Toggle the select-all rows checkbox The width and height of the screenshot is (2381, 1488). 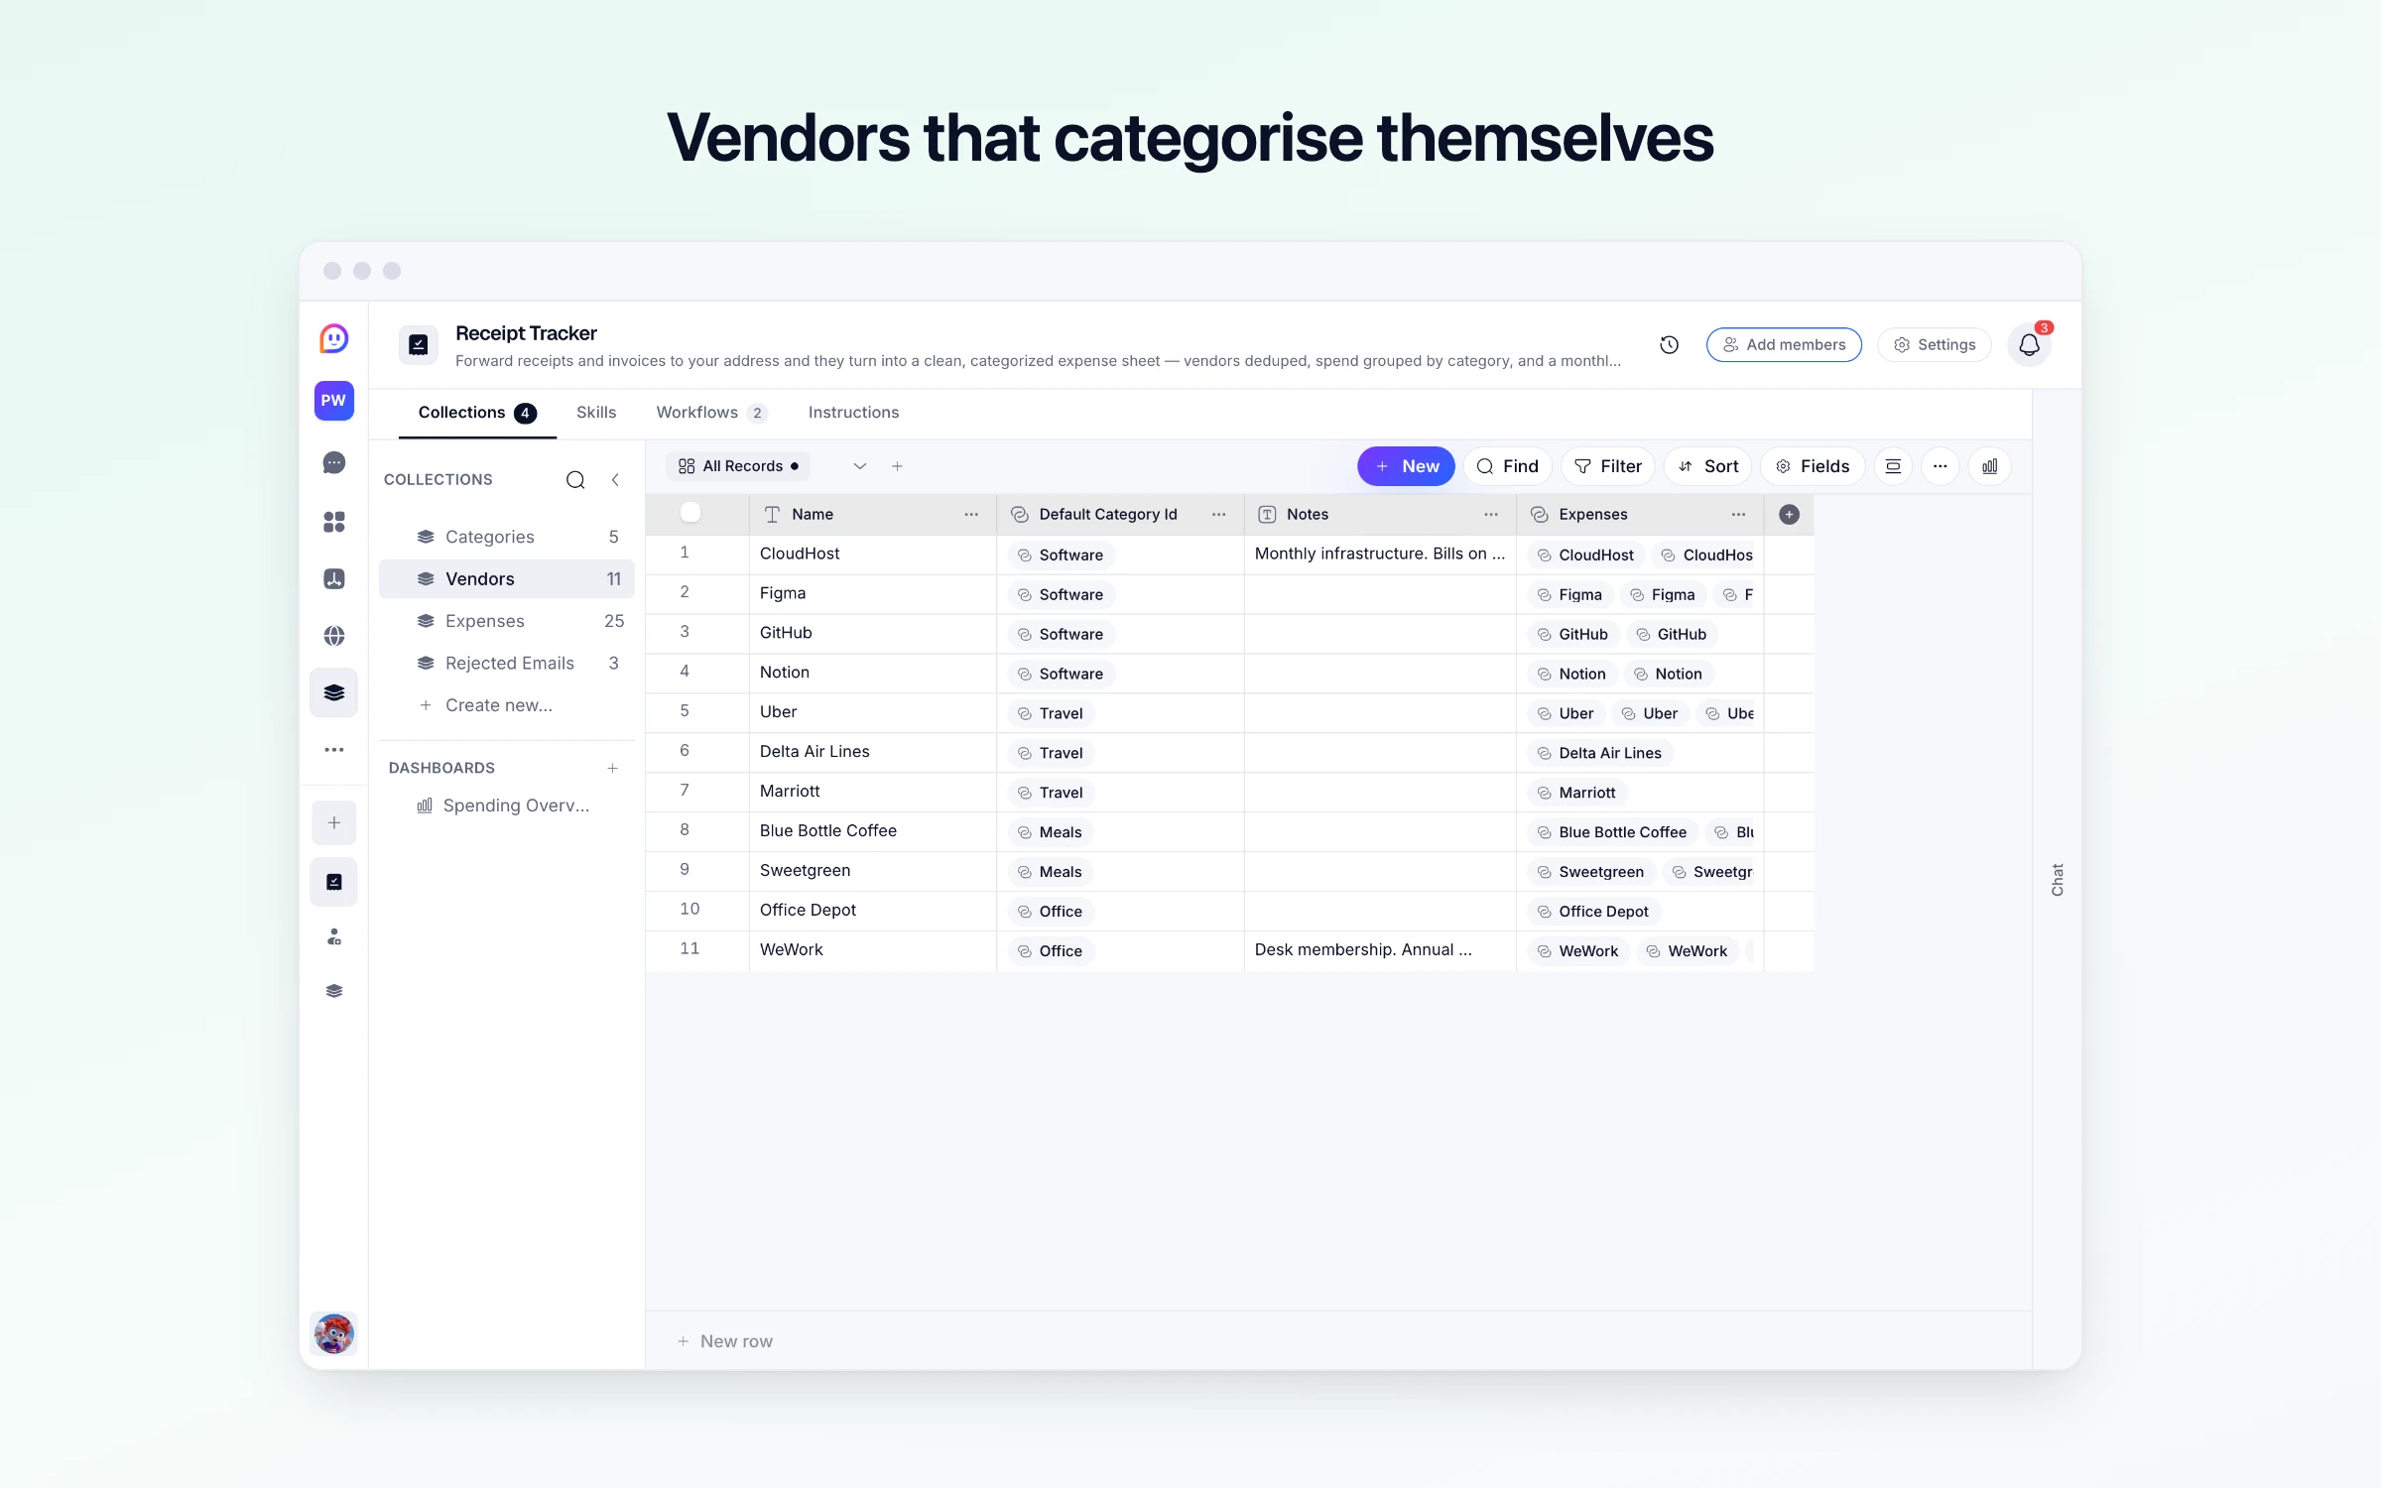coord(690,513)
